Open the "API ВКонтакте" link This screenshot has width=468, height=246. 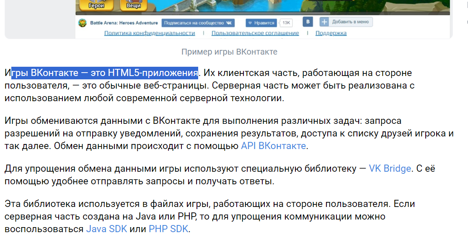point(274,146)
